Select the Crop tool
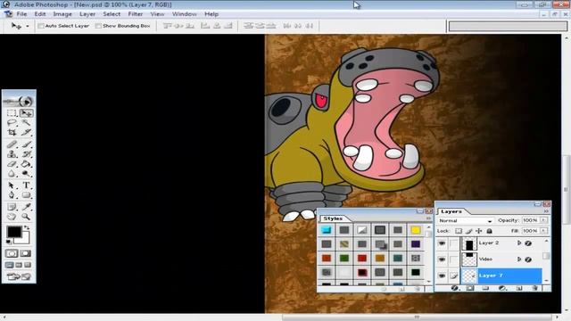This screenshot has height=321, width=571. pos(12,133)
